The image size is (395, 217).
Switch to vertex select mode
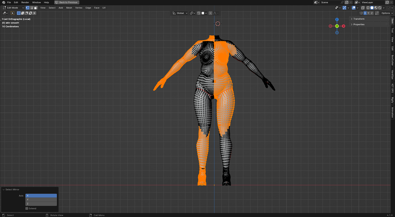[27, 8]
